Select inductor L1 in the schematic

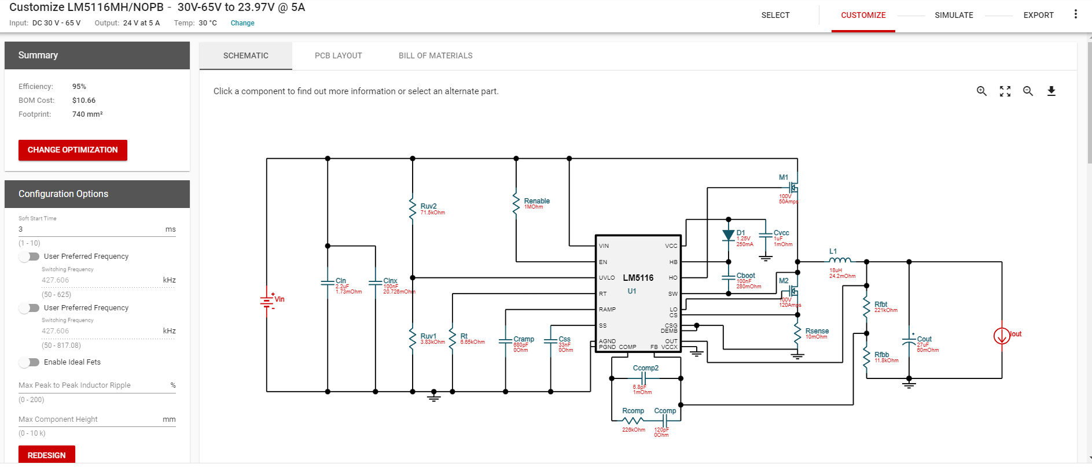pyautogui.click(x=840, y=261)
